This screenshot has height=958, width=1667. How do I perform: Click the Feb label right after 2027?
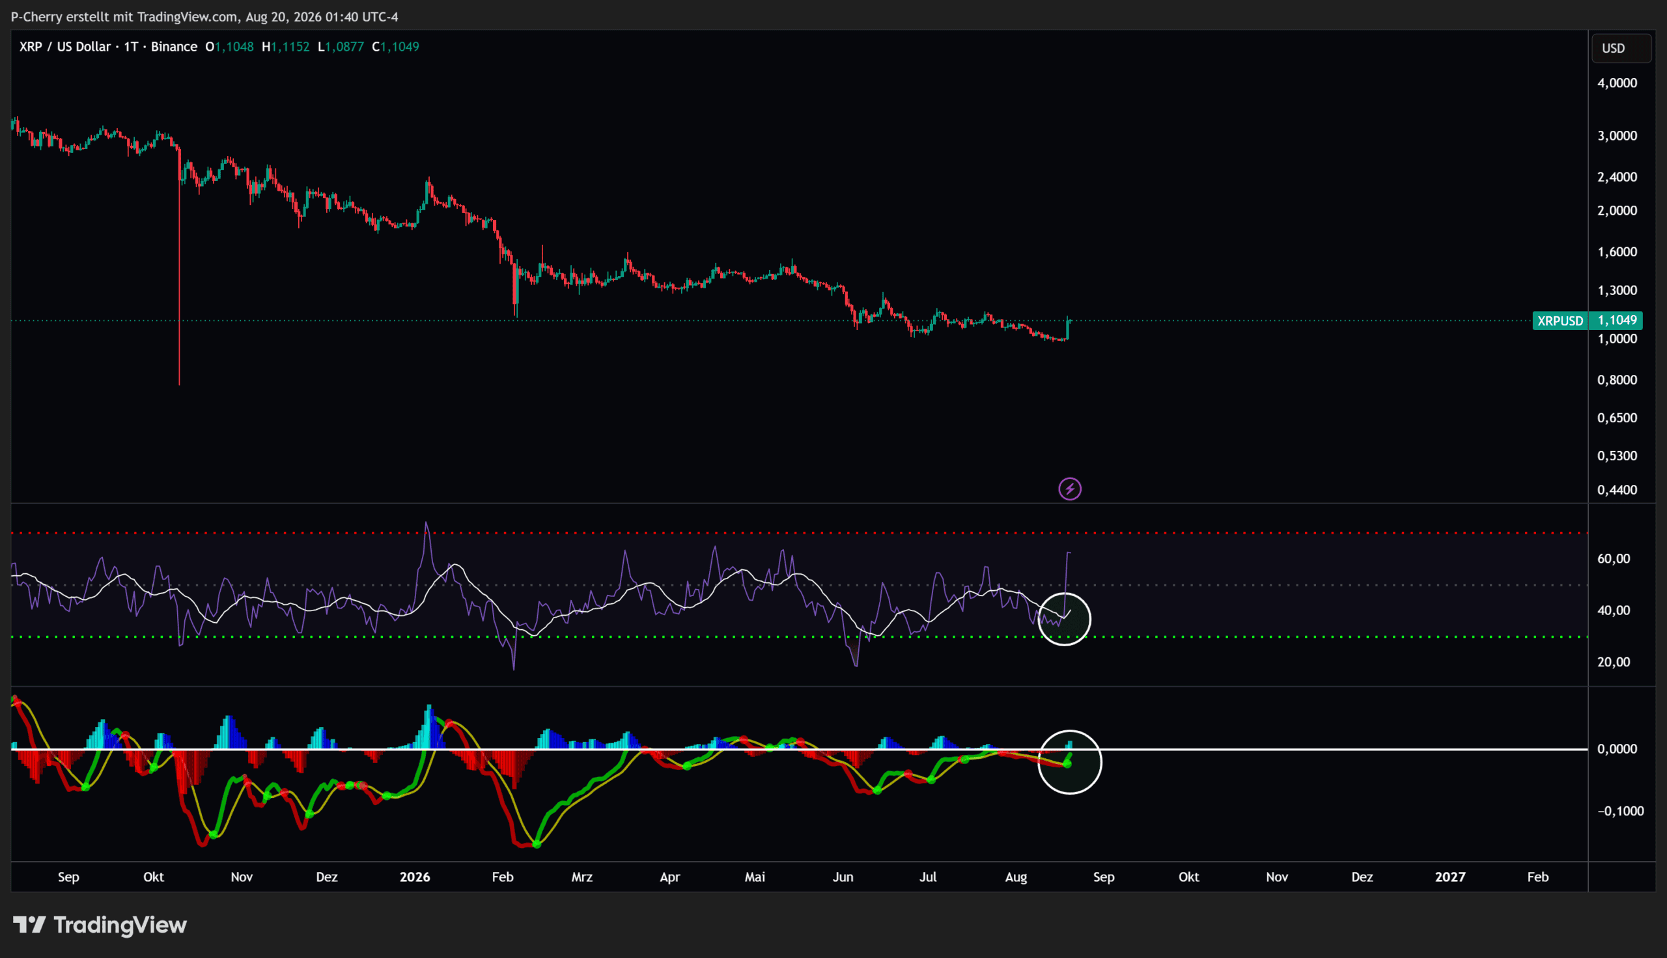[x=1538, y=877]
